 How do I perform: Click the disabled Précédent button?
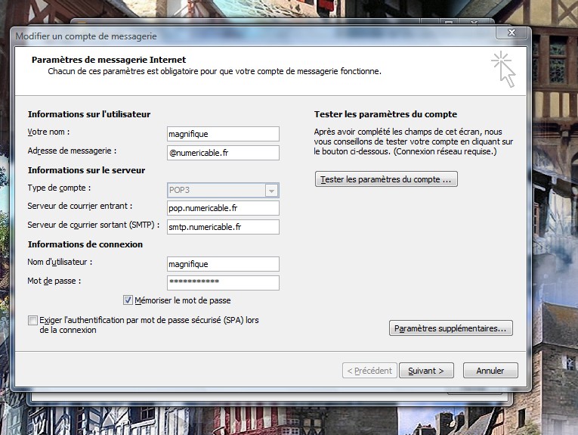tap(369, 371)
